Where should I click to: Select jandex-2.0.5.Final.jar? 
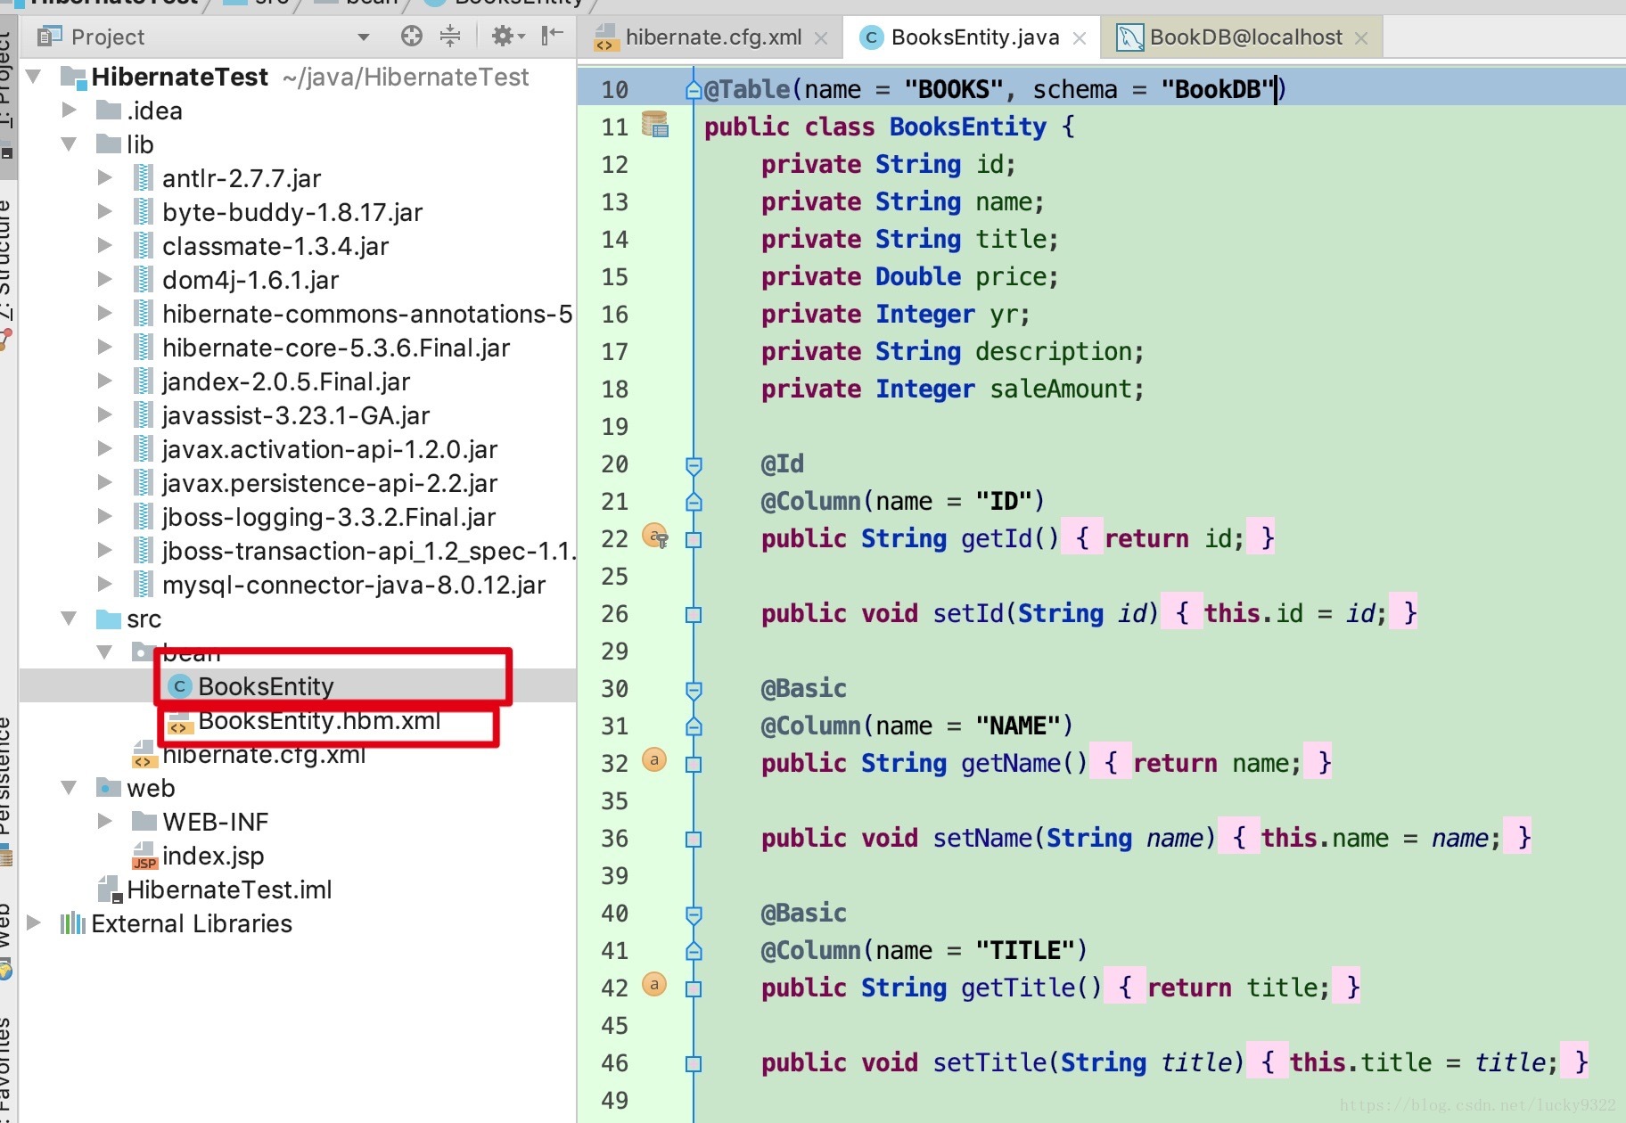[x=286, y=381]
